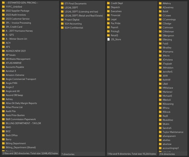This screenshot has width=189, height=157.
Task: Open LEGAL DEPT (Licensing and tax) folder
Action: click(81, 11)
